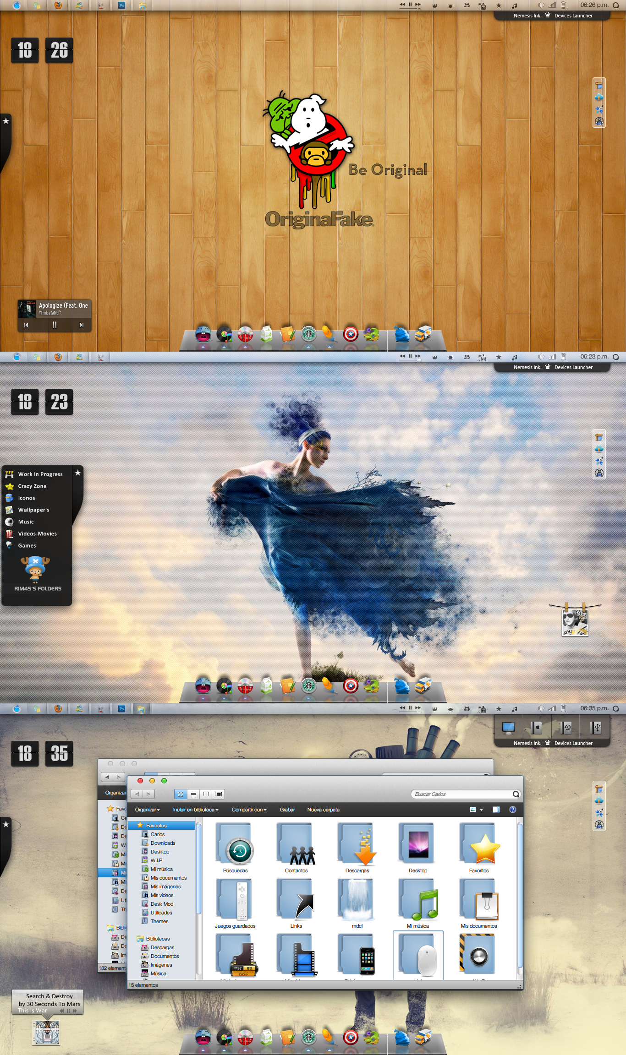The height and width of the screenshot is (1055, 626).
Task: Select Mis imágenes in the sidebar
Action: tap(165, 886)
